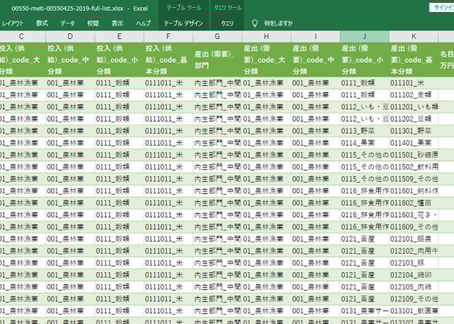Click the サインイン button
The width and height of the screenshot is (454, 324).
pyautogui.click(x=442, y=8)
